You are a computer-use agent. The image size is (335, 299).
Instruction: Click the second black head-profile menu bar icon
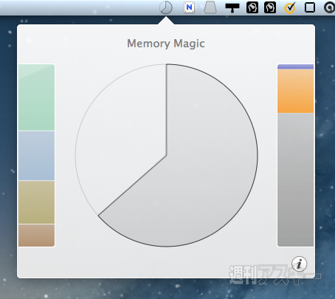[270, 7]
